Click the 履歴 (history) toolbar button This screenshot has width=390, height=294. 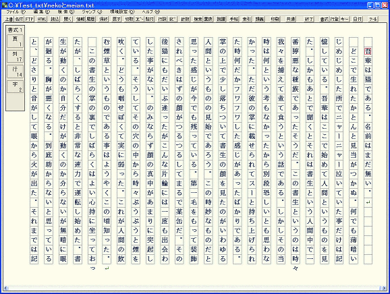[90, 19]
